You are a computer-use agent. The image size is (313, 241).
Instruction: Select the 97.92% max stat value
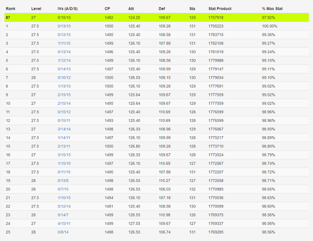click(x=268, y=18)
